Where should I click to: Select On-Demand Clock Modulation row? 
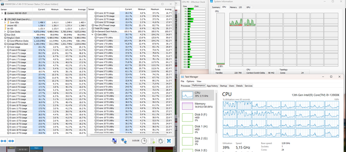[130, 32]
